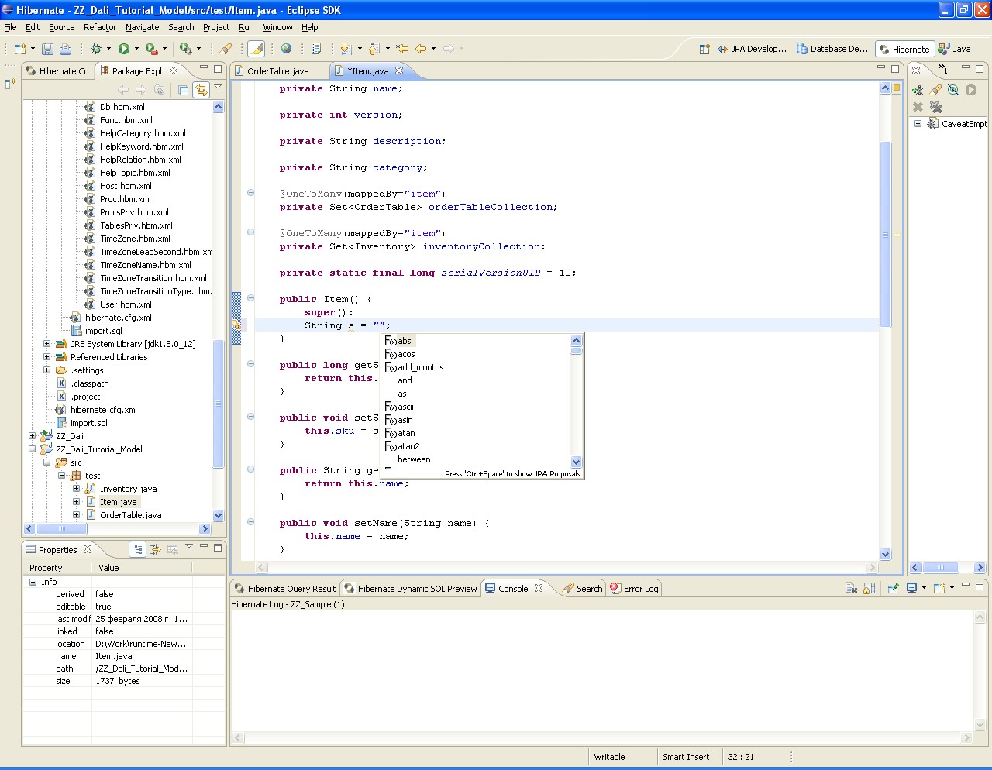
Task: Switch to the OrderTable.java editor tab
Action: [277, 71]
